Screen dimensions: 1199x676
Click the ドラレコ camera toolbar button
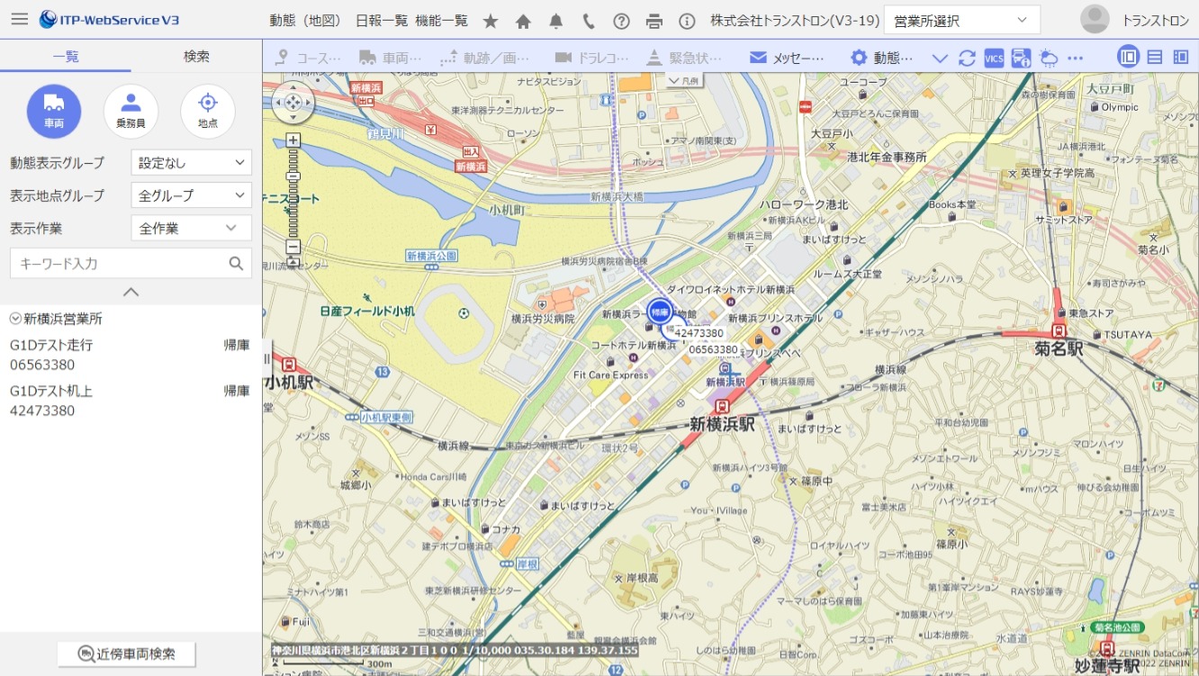point(591,58)
